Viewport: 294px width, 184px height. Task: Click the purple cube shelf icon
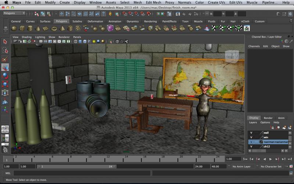tap(111, 28)
